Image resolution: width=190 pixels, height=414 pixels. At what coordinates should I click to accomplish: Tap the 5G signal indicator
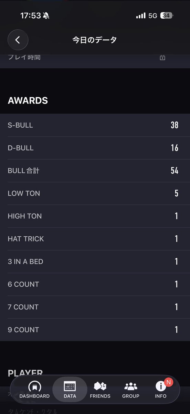(153, 16)
